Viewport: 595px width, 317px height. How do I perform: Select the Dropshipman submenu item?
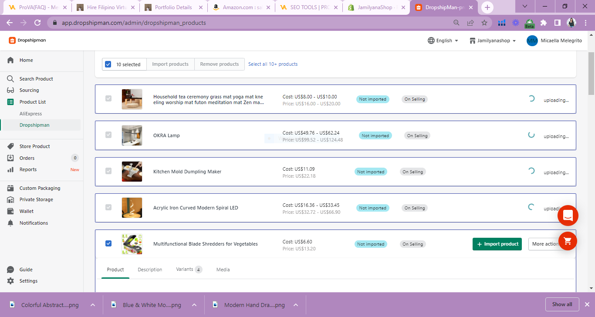click(34, 125)
